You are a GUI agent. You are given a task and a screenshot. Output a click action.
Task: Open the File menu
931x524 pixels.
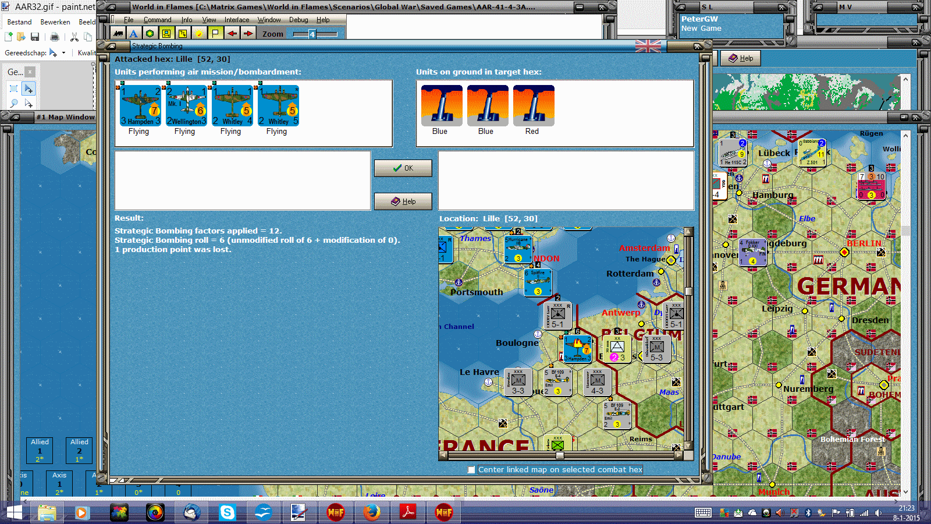[x=129, y=20]
